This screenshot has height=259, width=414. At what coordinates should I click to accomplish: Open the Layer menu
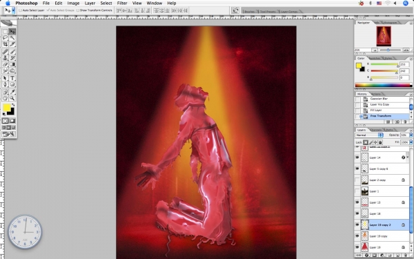pos(90,3)
